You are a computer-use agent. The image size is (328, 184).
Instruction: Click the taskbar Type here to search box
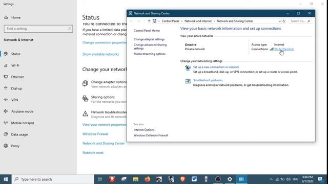[53, 179]
